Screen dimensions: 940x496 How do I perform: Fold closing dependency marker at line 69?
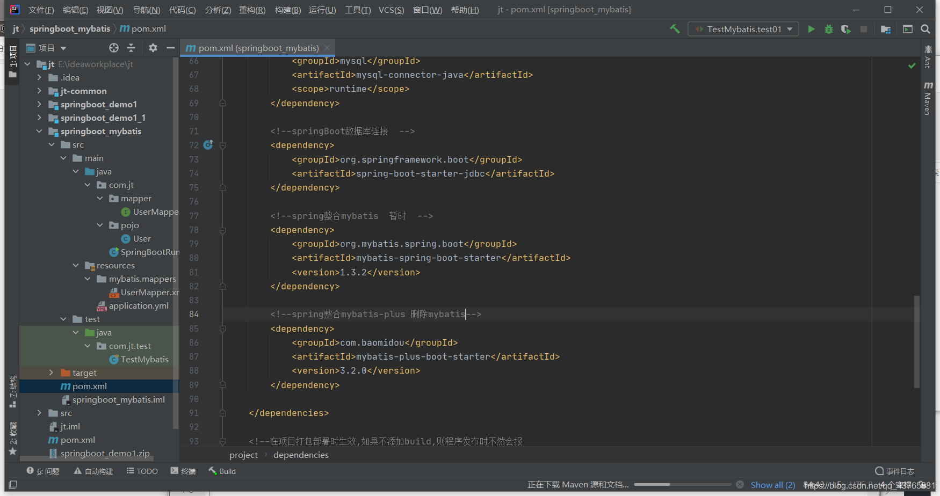(222, 103)
